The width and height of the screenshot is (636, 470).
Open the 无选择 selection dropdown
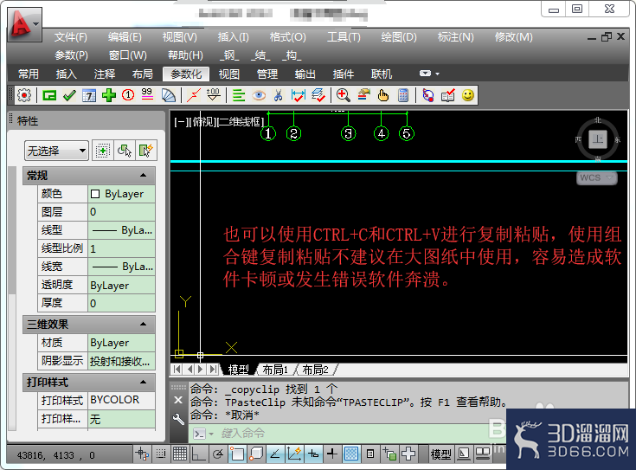(56, 151)
